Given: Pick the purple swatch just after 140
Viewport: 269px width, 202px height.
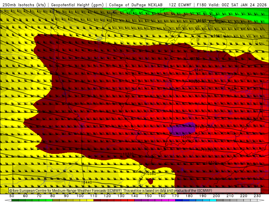Looking at the screenshot, I should pyautogui.click(x=138, y=200).
